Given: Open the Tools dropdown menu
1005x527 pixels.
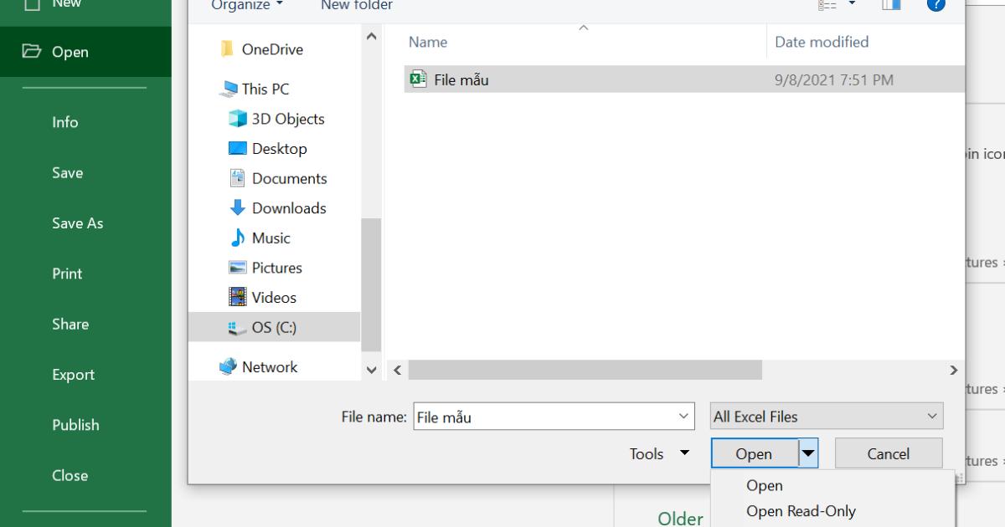Looking at the screenshot, I should (x=660, y=454).
